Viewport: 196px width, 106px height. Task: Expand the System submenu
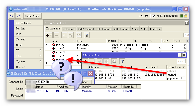(x=28, y=61)
